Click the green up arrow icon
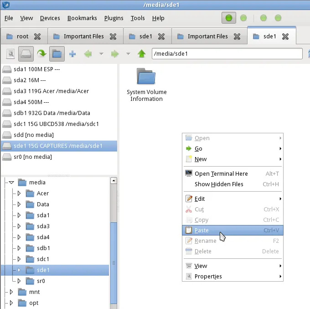 click(x=142, y=54)
